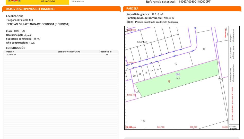The image size is (244, 139).
Task: Click the Polígono 3 Parcela 148 location text
Action: coord(20,20)
